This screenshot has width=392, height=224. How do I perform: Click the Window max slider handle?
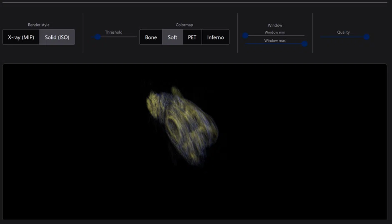(x=304, y=44)
